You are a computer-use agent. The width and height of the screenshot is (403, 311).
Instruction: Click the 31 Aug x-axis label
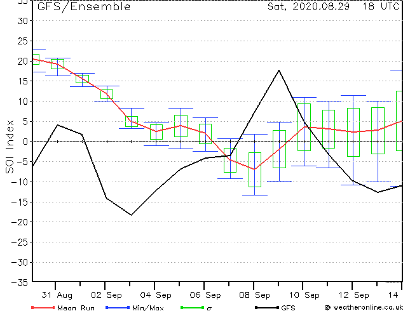[x=57, y=295]
